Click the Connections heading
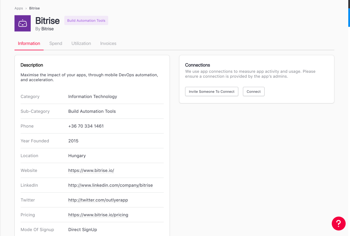This screenshot has height=236, width=350. coord(198,65)
